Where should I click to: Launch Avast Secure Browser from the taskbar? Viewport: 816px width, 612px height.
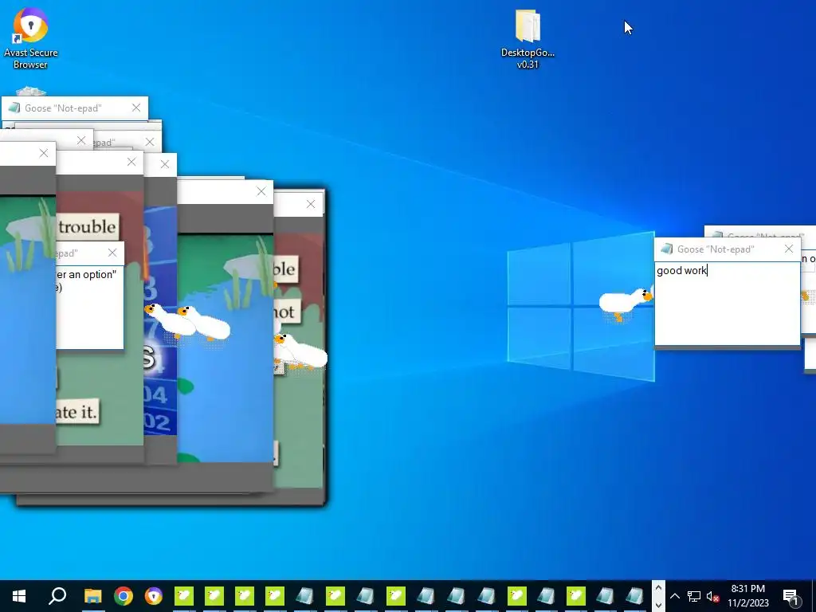point(154,596)
